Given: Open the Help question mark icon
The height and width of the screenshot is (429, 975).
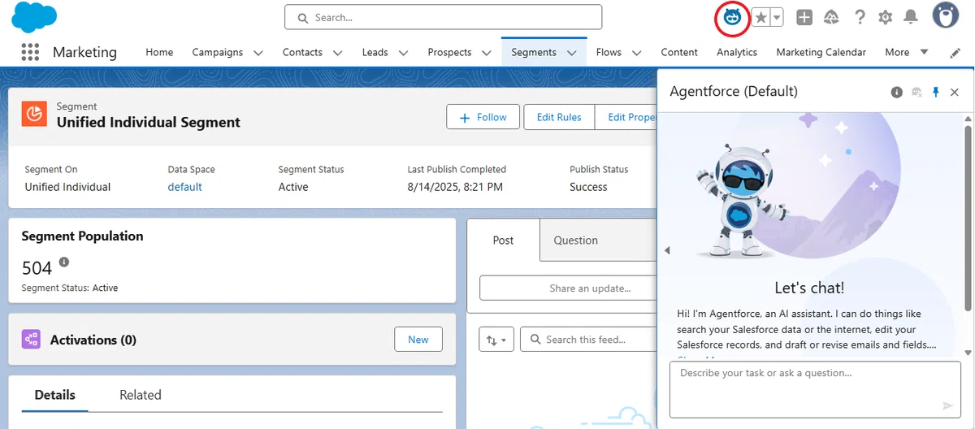Looking at the screenshot, I should pos(860,17).
